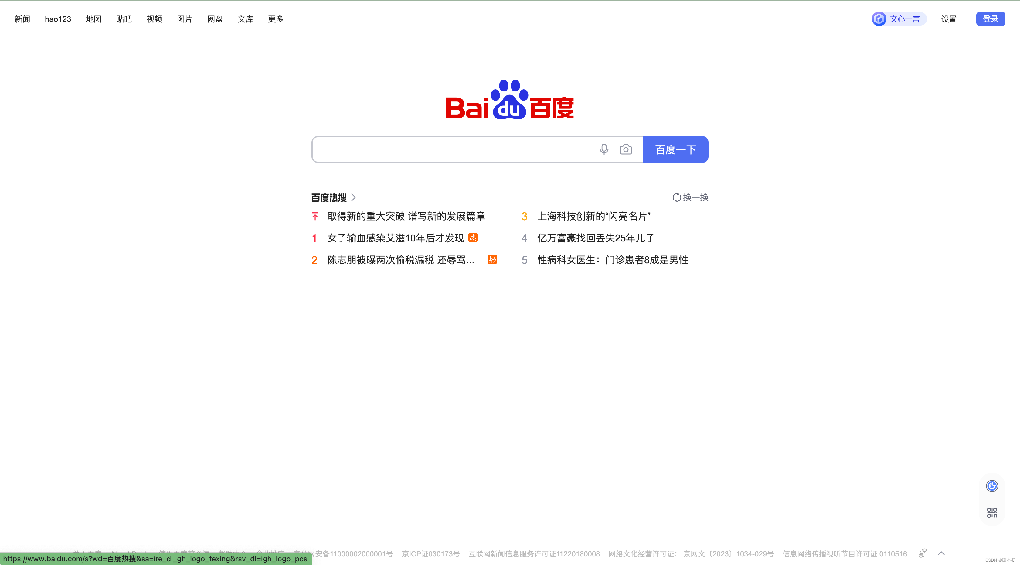This screenshot has height=565, width=1020.
Task: Click the camera image search icon
Action: click(x=626, y=149)
